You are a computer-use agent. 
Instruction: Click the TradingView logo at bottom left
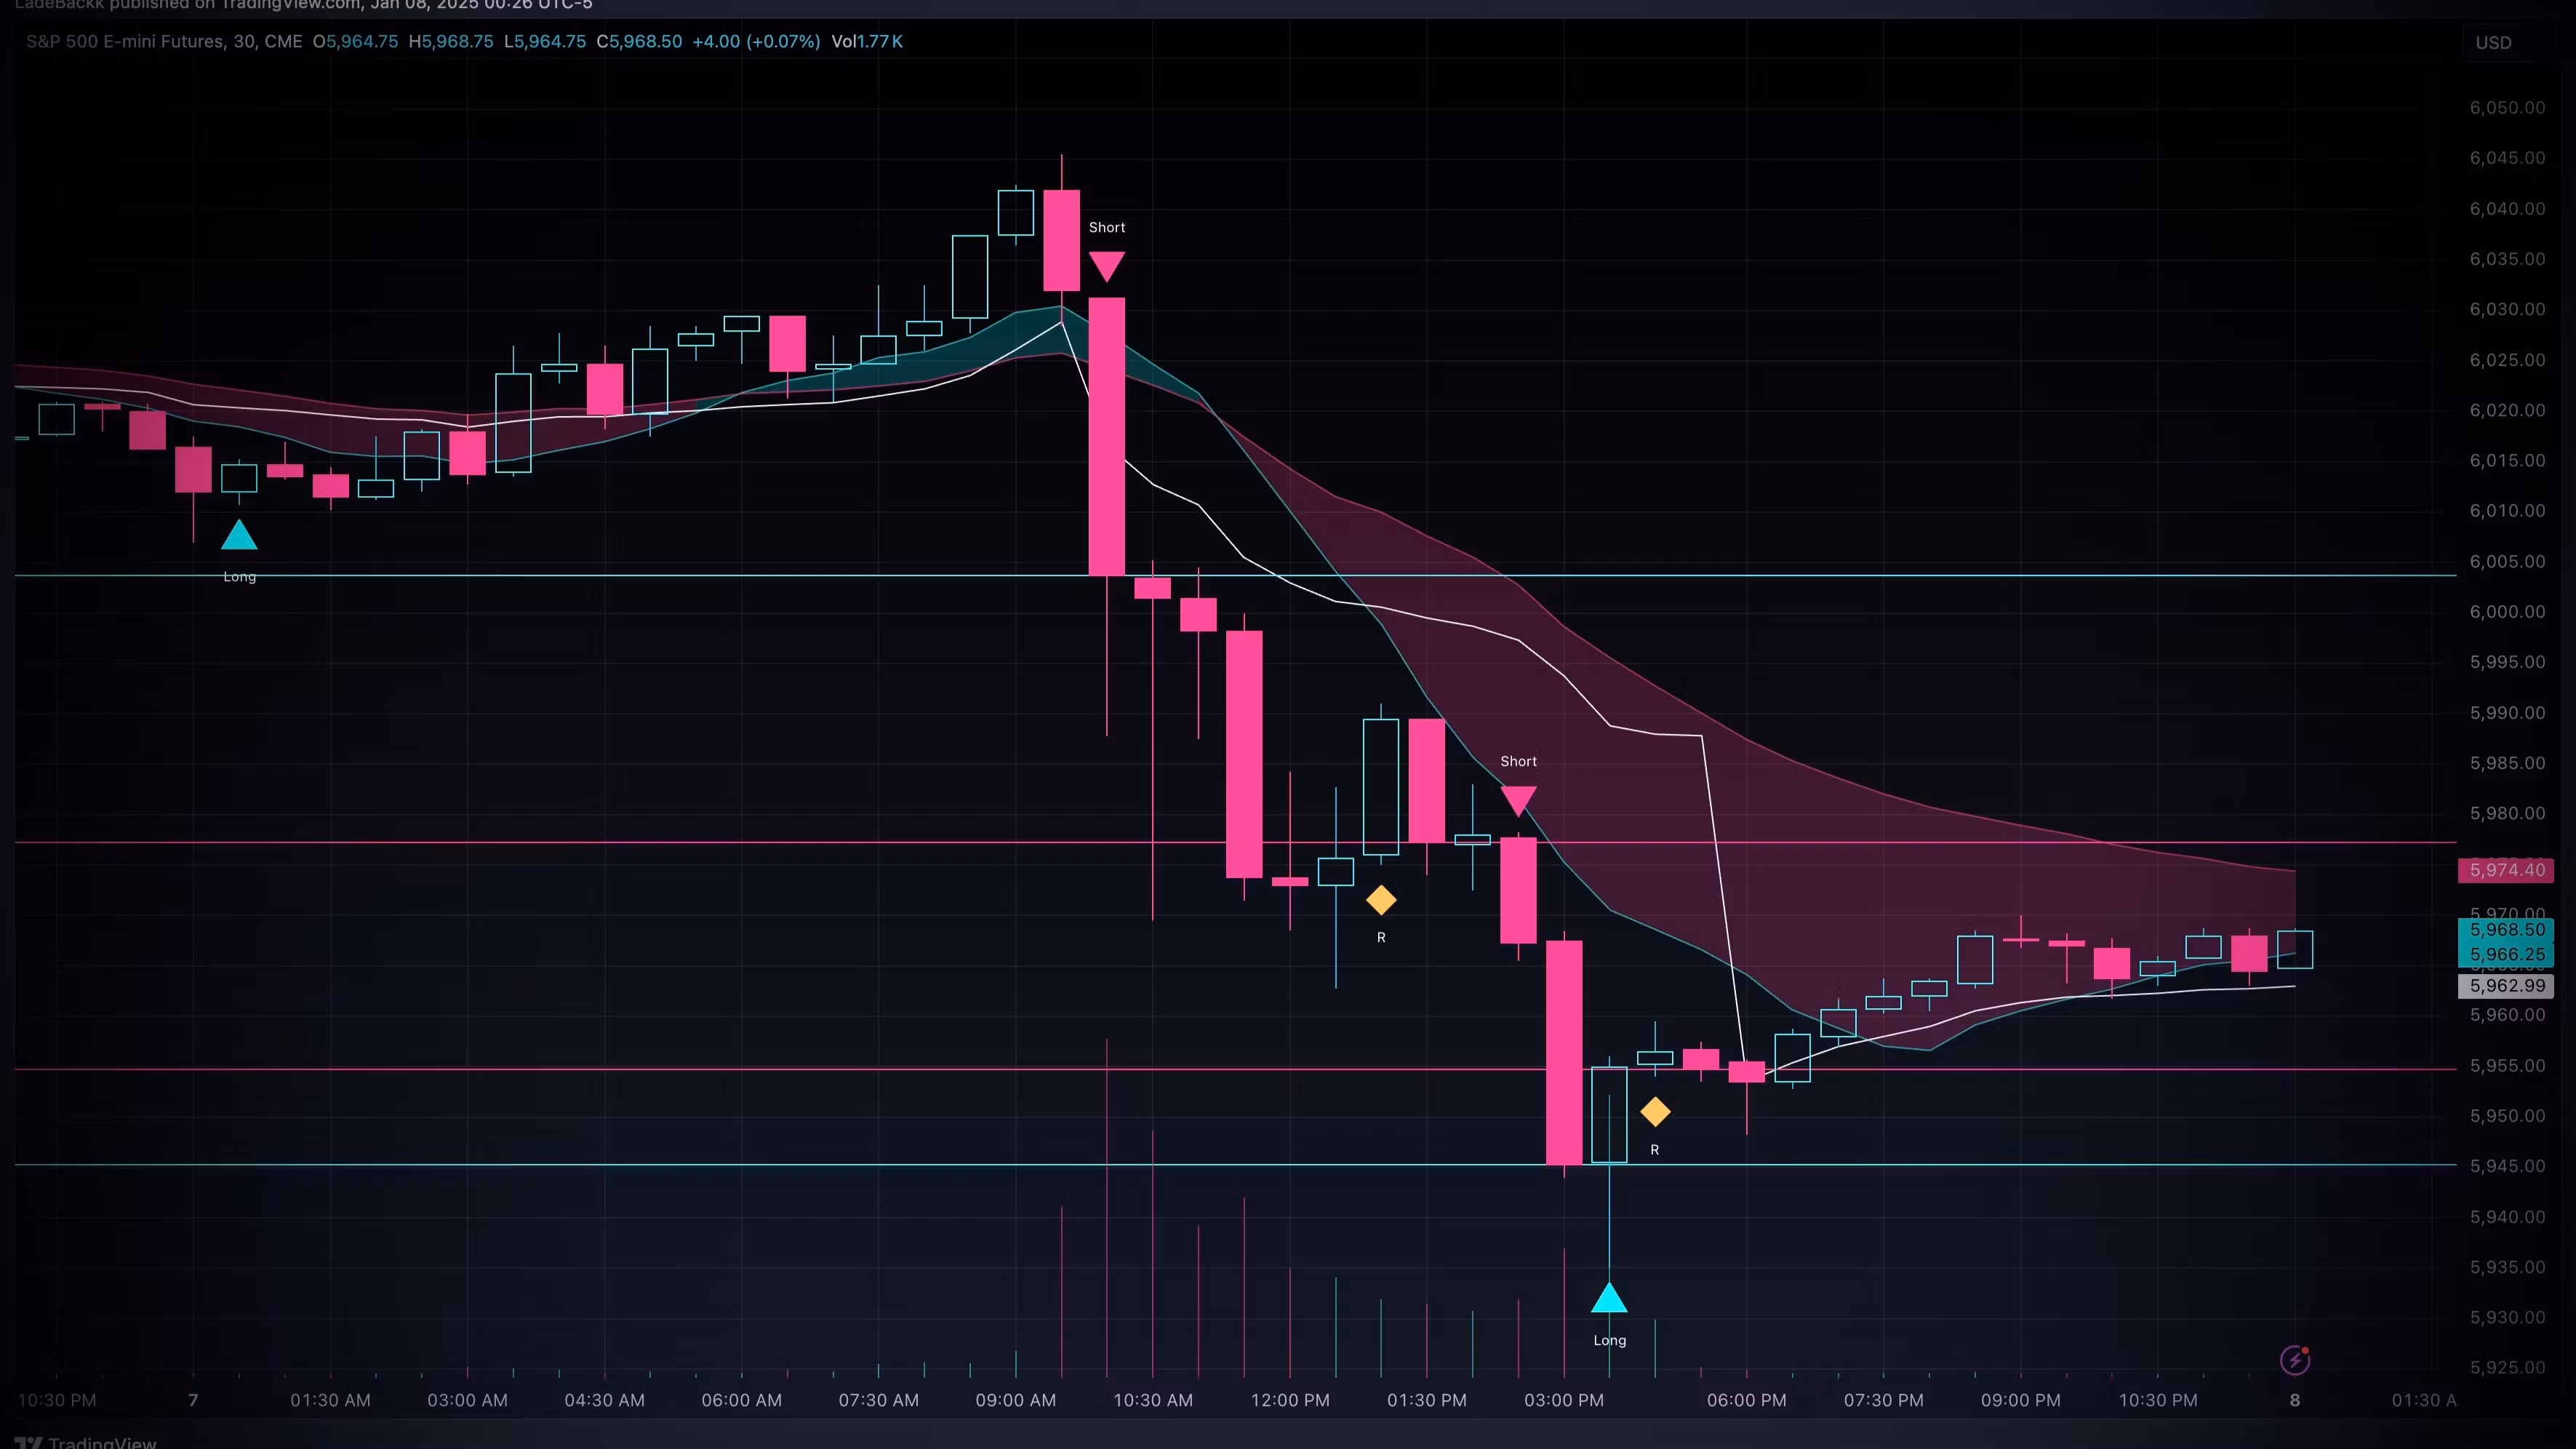86,1442
